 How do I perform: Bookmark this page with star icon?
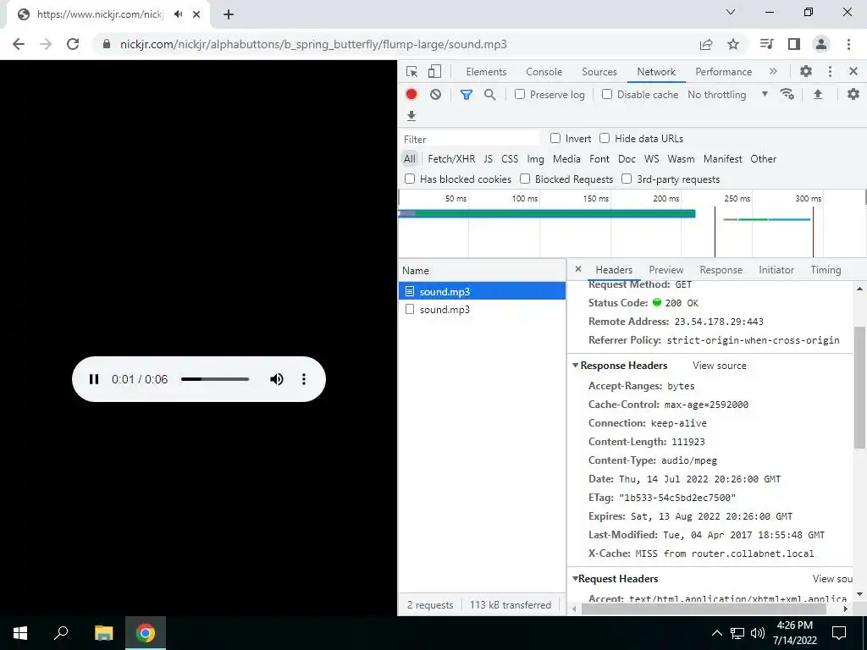733,44
